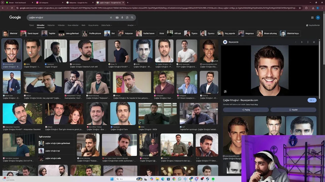Switch to the Videolar tab
The image size is (325, 182).
61,25
